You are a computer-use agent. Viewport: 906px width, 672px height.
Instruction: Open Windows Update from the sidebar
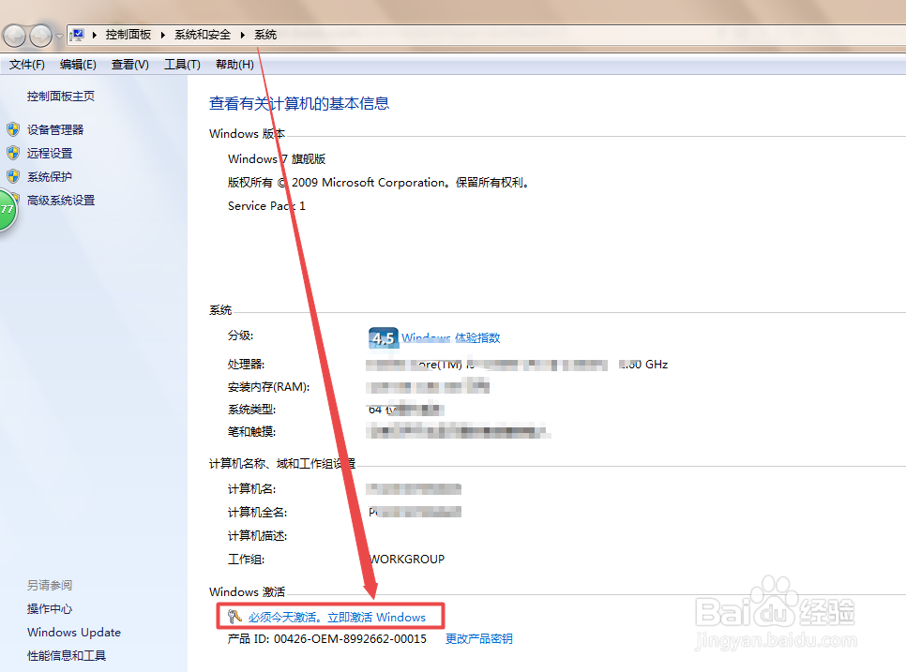click(74, 632)
